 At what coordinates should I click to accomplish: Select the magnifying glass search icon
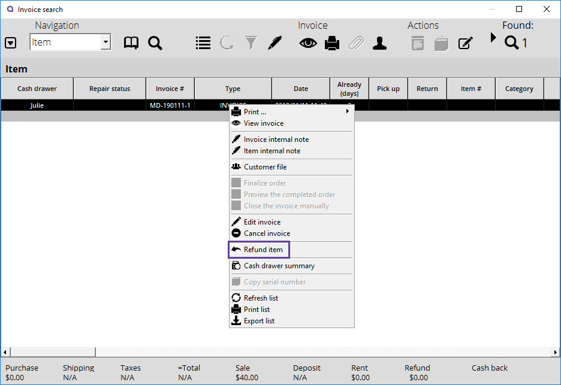[155, 43]
